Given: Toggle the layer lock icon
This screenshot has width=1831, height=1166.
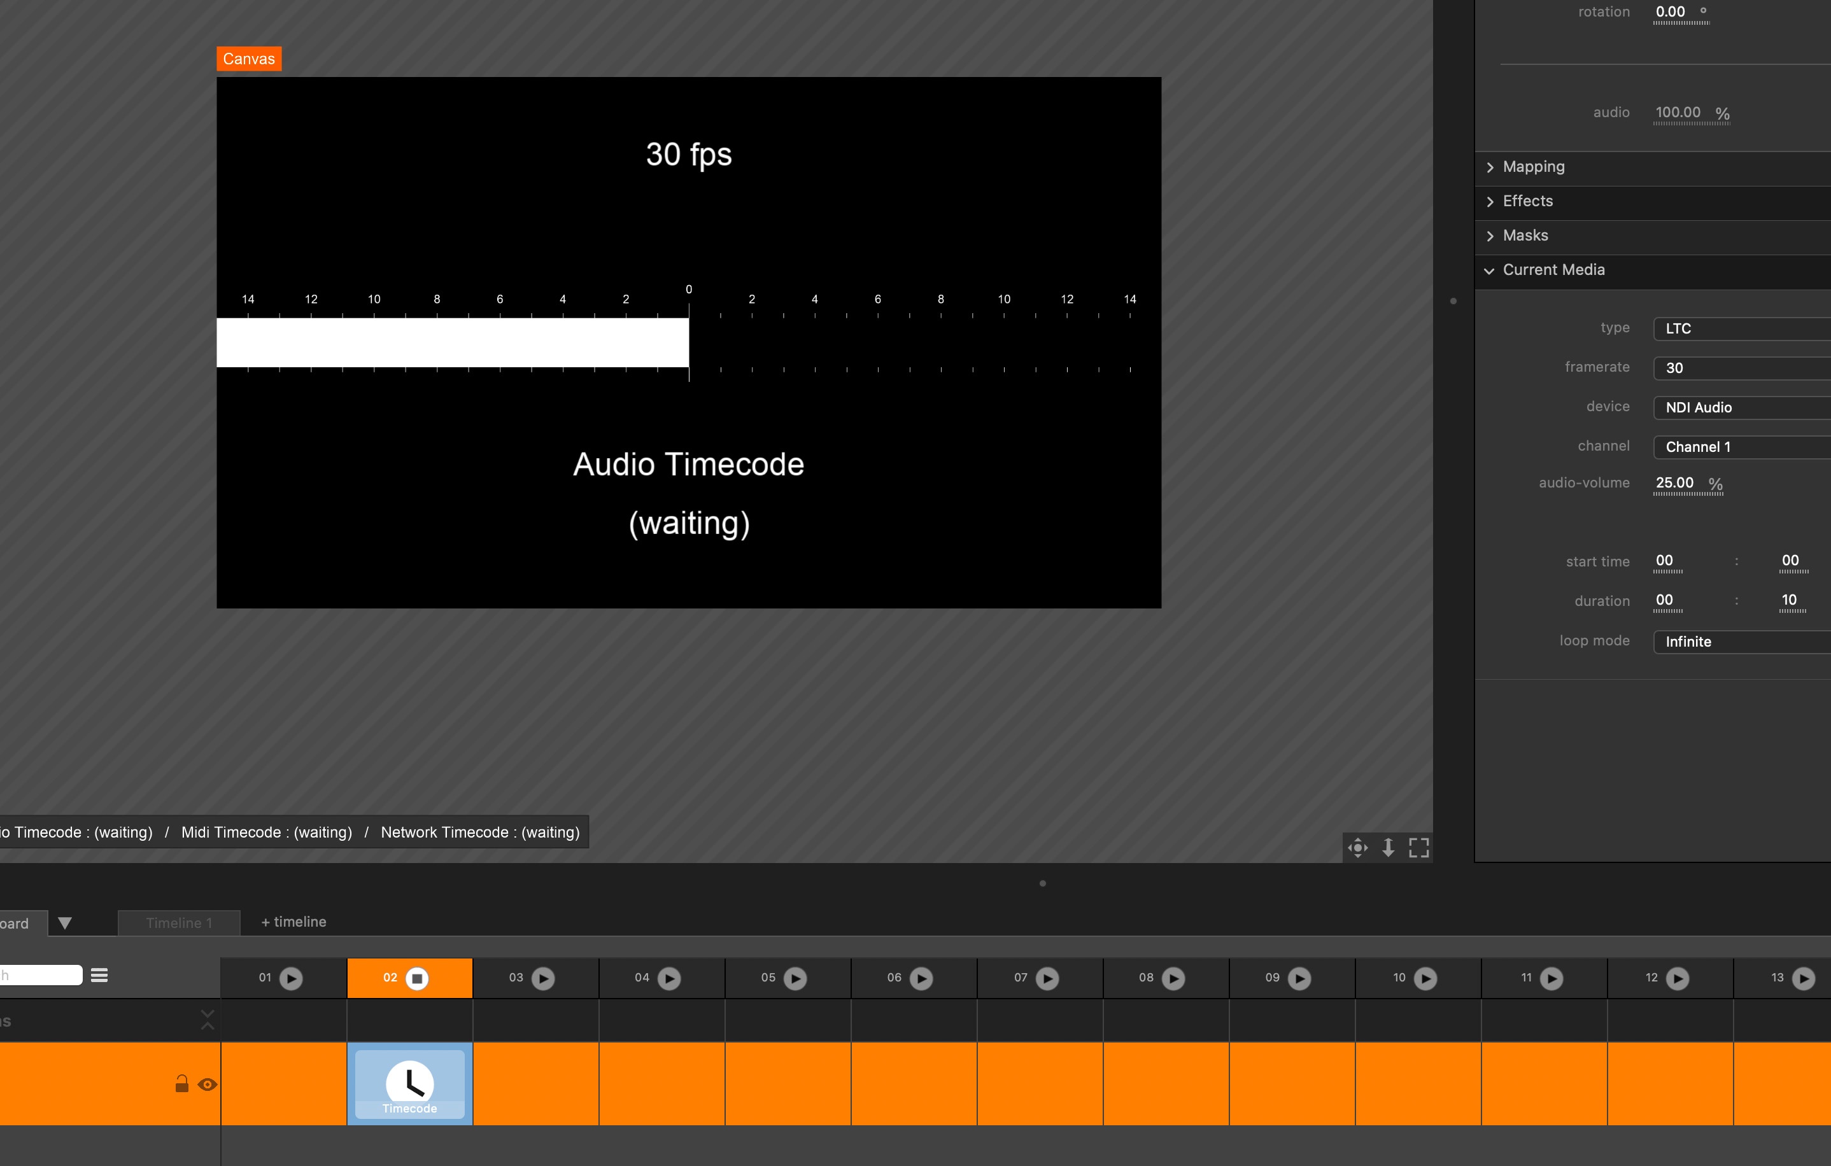Looking at the screenshot, I should click(181, 1084).
